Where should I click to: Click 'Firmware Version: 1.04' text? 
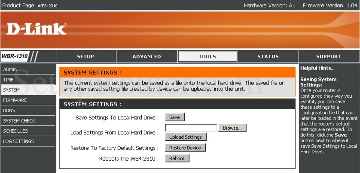(x=330, y=5)
